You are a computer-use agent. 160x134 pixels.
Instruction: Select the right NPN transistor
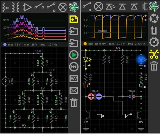139,115
